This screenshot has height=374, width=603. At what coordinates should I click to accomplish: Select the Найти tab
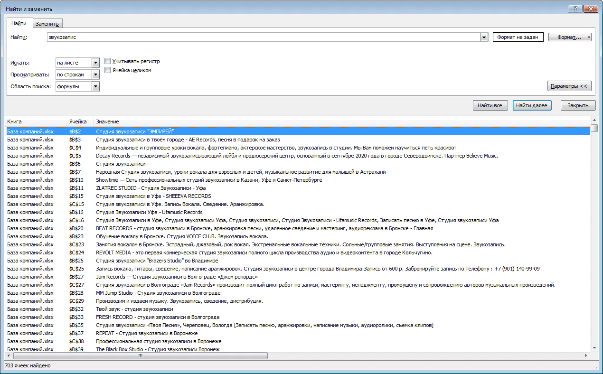(x=19, y=23)
